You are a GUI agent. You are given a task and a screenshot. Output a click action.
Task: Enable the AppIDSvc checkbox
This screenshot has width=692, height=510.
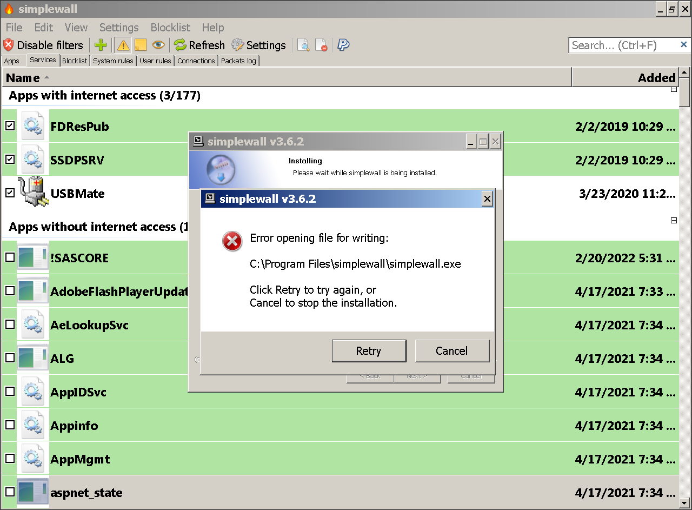pos(9,392)
